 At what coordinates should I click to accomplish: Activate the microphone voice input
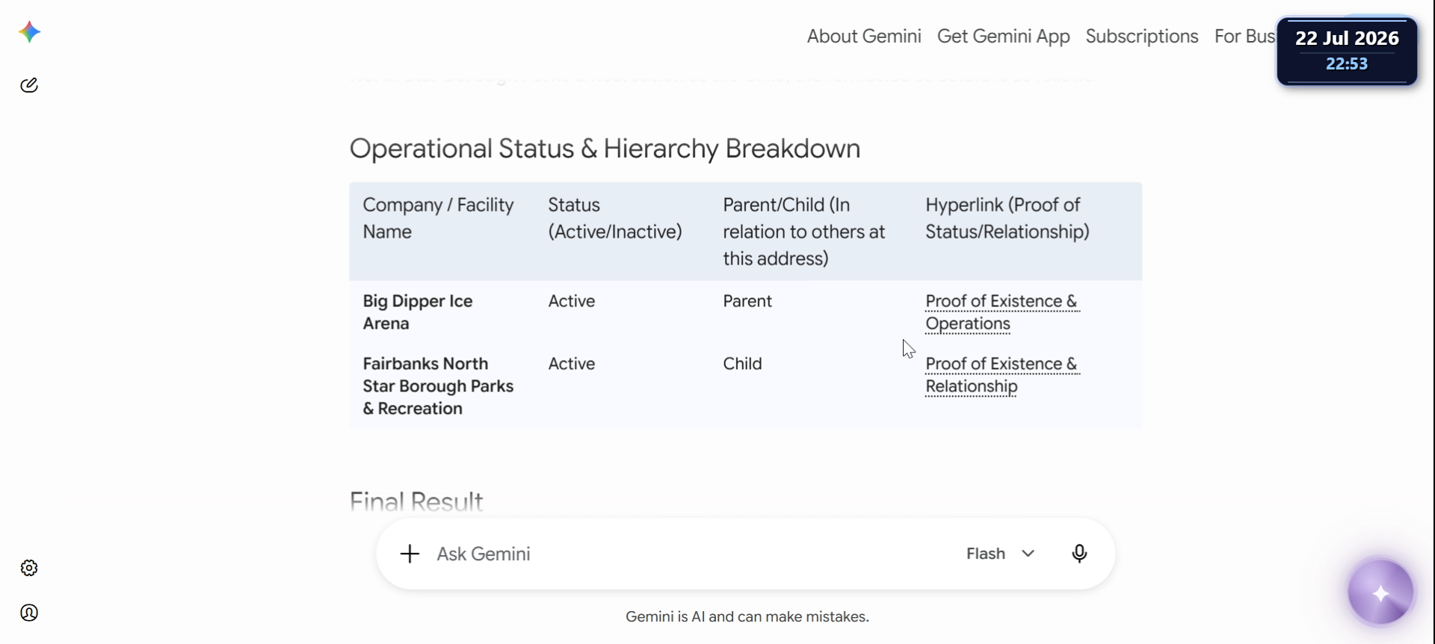click(1079, 554)
